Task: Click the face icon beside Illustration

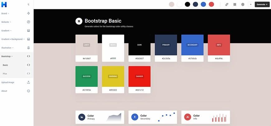Action: click(x=29, y=48)
